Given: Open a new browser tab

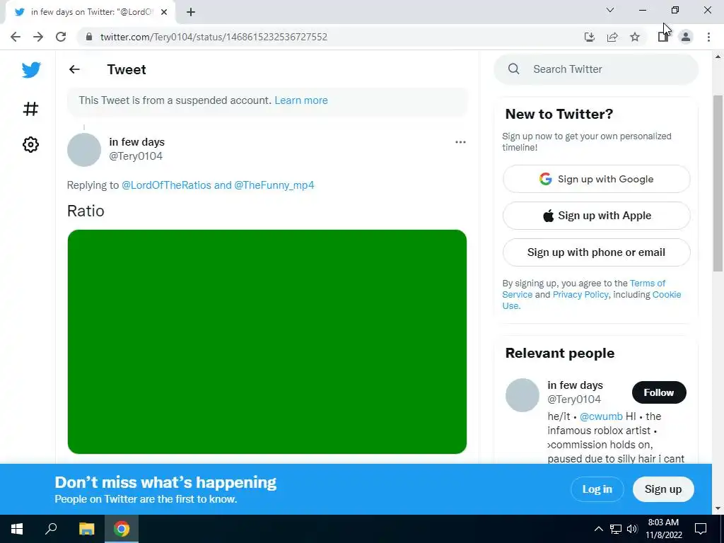Looking at the screenshot, I should click(191, 13).
